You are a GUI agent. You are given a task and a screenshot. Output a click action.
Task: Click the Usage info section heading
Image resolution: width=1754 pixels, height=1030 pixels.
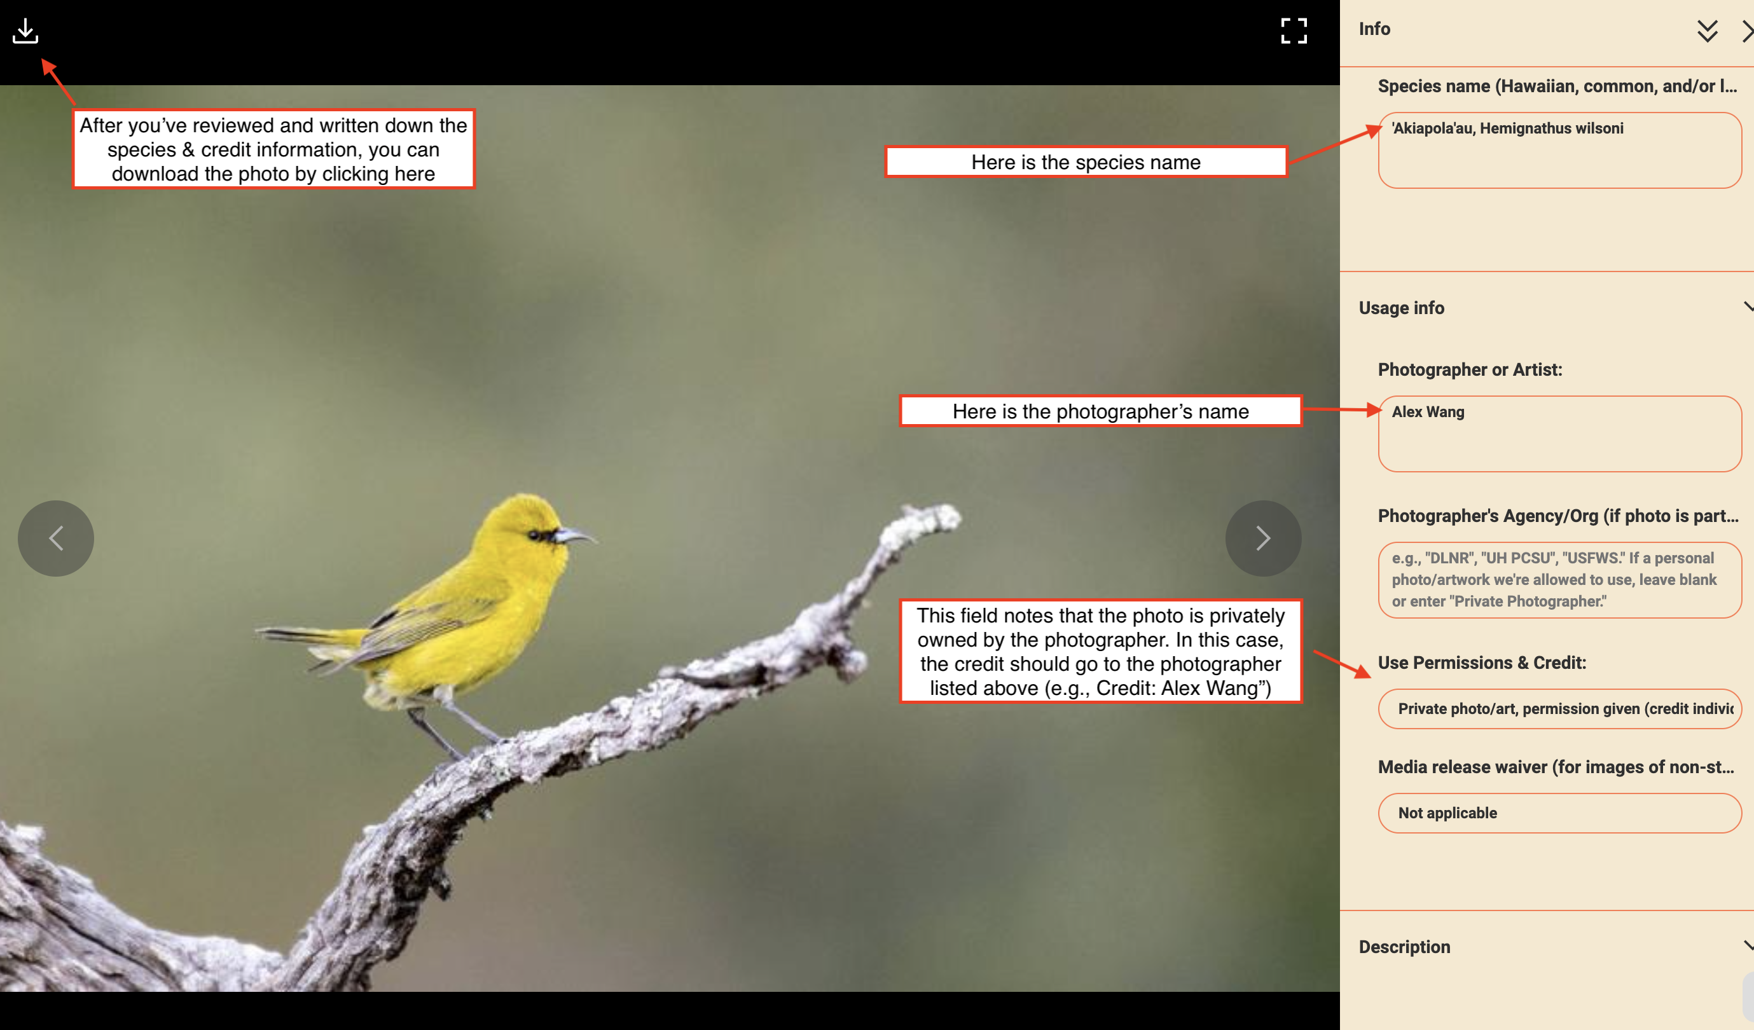tap(1401, 308)
